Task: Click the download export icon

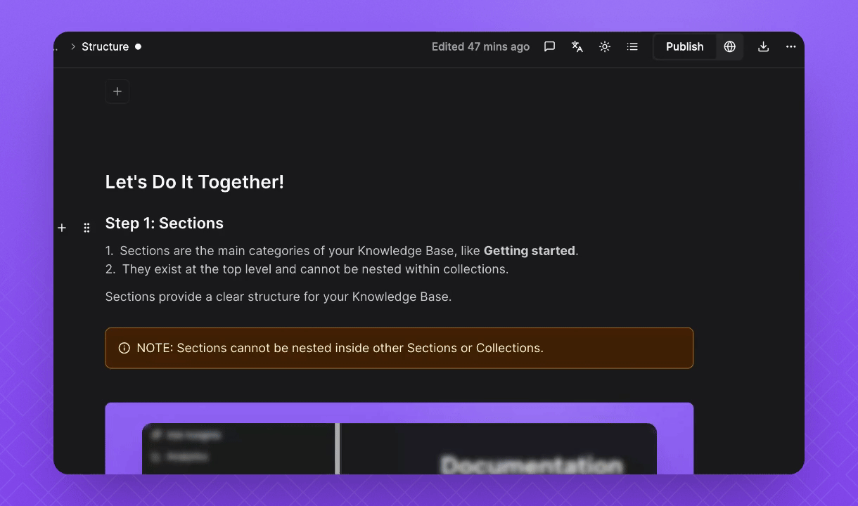Action: [x=763, y=46]
